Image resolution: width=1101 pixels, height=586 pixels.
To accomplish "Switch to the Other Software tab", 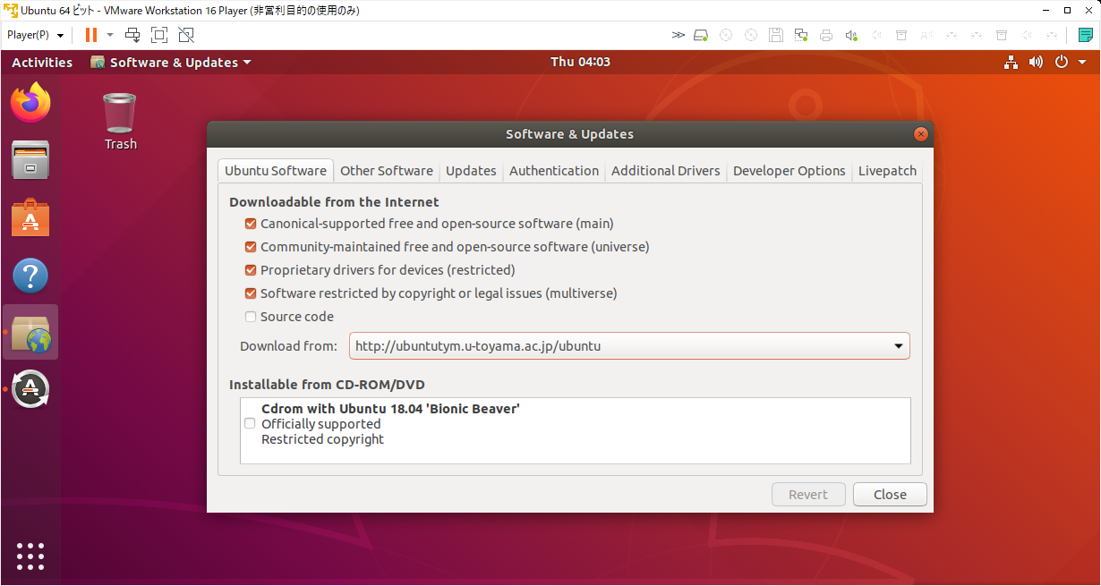I will pyautogui.click(x=387, y=171).
